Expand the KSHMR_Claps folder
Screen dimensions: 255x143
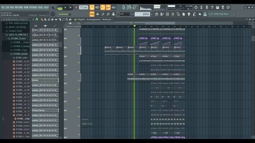(x=19, y=50)
